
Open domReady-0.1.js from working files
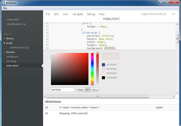pyautogui.click(x=16, y=24)
